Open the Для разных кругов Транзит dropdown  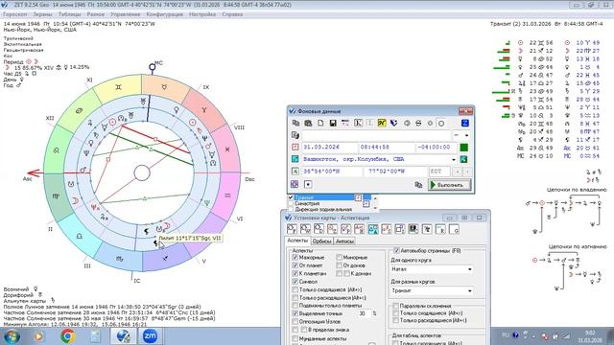click(x=432, y=291)
